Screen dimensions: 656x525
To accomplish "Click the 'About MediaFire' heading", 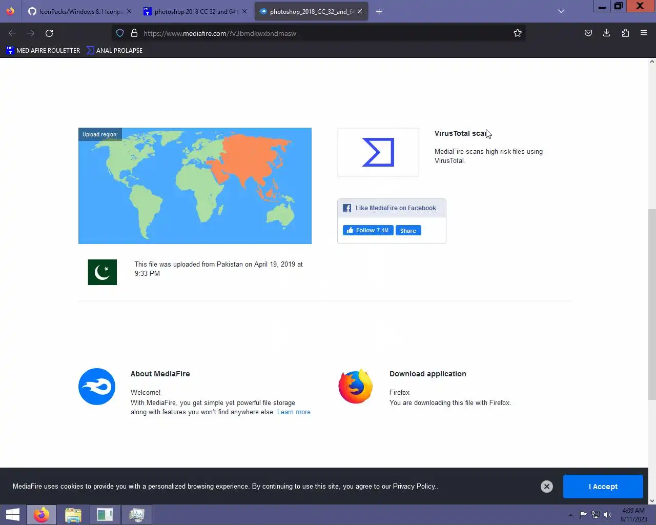I will (x=160, y=374).
